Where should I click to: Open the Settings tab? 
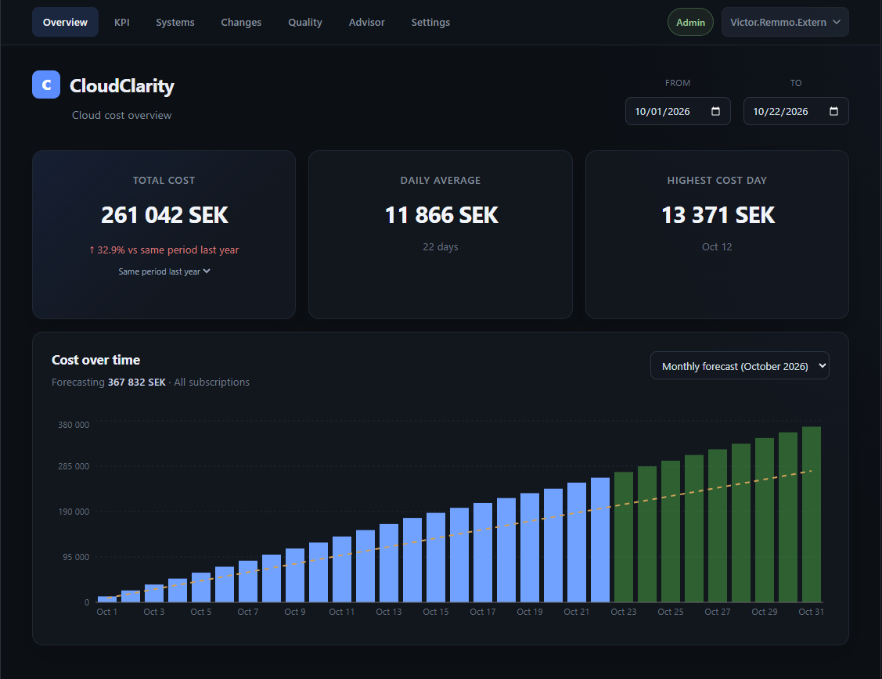[430, 22]
